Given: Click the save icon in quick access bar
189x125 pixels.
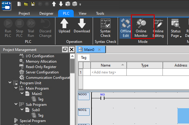Looking at the screenshot, I should coord(33,4).
